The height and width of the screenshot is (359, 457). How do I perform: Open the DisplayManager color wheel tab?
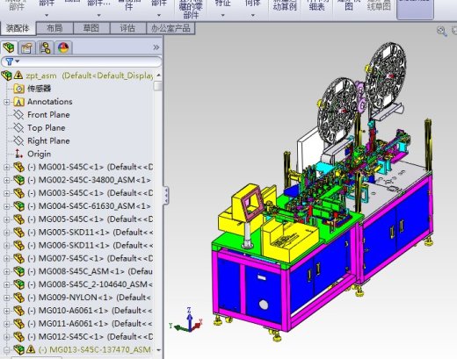[x=63, y=47]
